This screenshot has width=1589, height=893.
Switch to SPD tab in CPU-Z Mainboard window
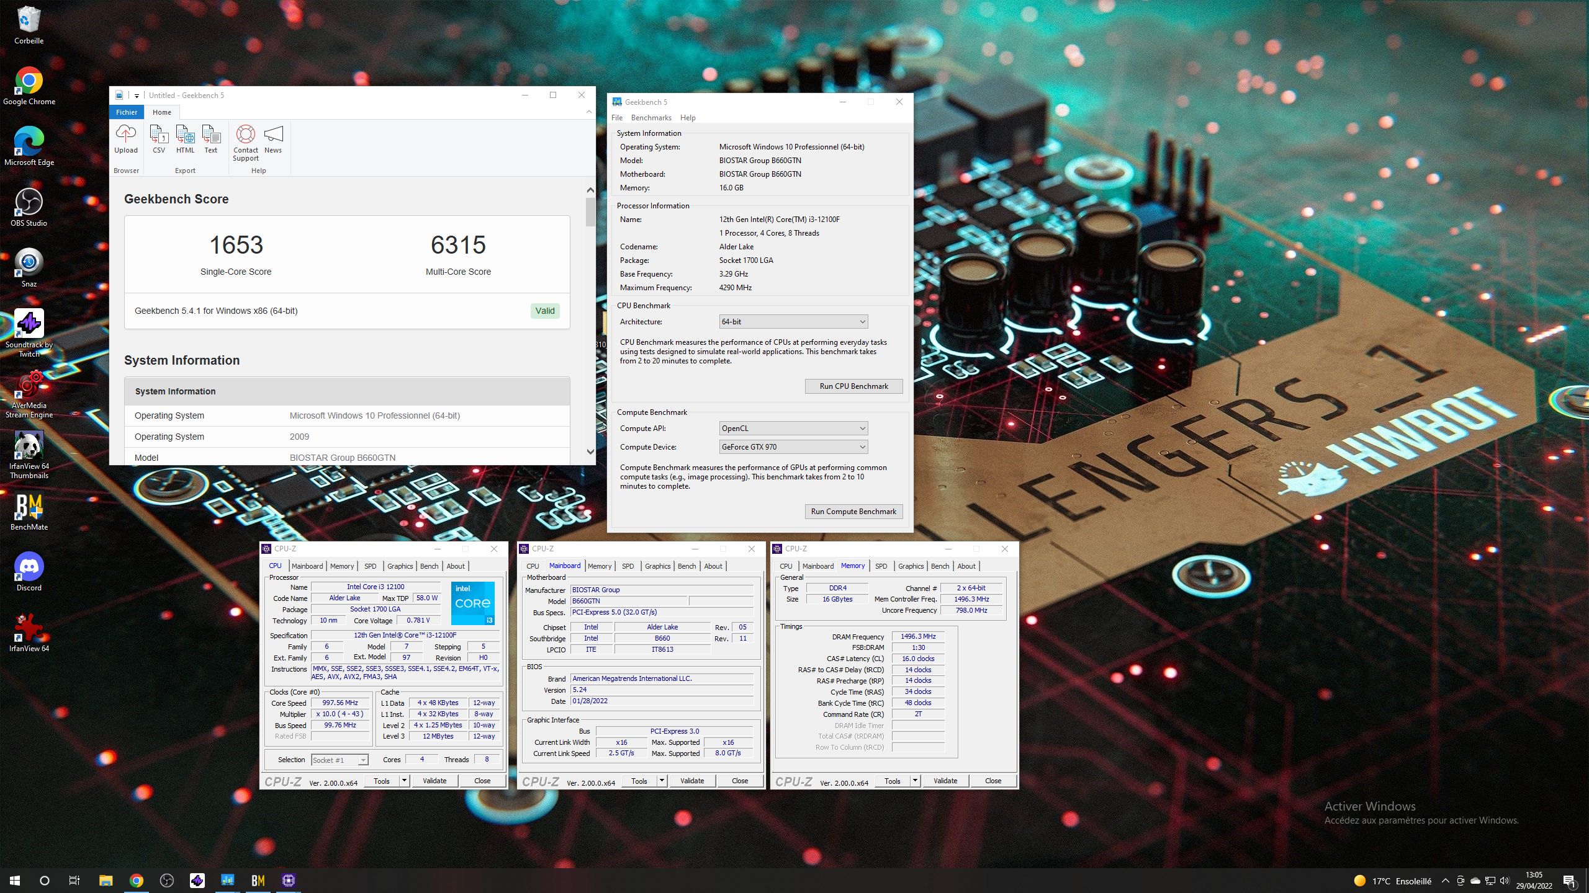pyautogui.click(x=628, y=566)
